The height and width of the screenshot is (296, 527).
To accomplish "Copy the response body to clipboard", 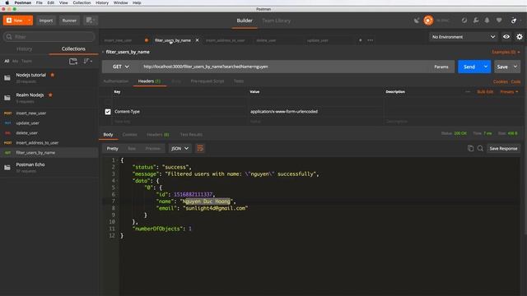I will pos(470,148).
